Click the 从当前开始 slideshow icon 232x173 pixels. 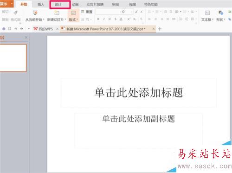point(35,13)
